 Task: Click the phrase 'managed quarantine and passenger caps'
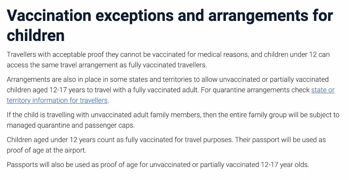[70, 125]
